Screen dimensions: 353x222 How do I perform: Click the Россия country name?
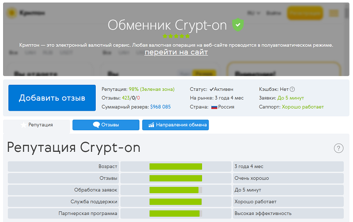(x=226, y=107)
